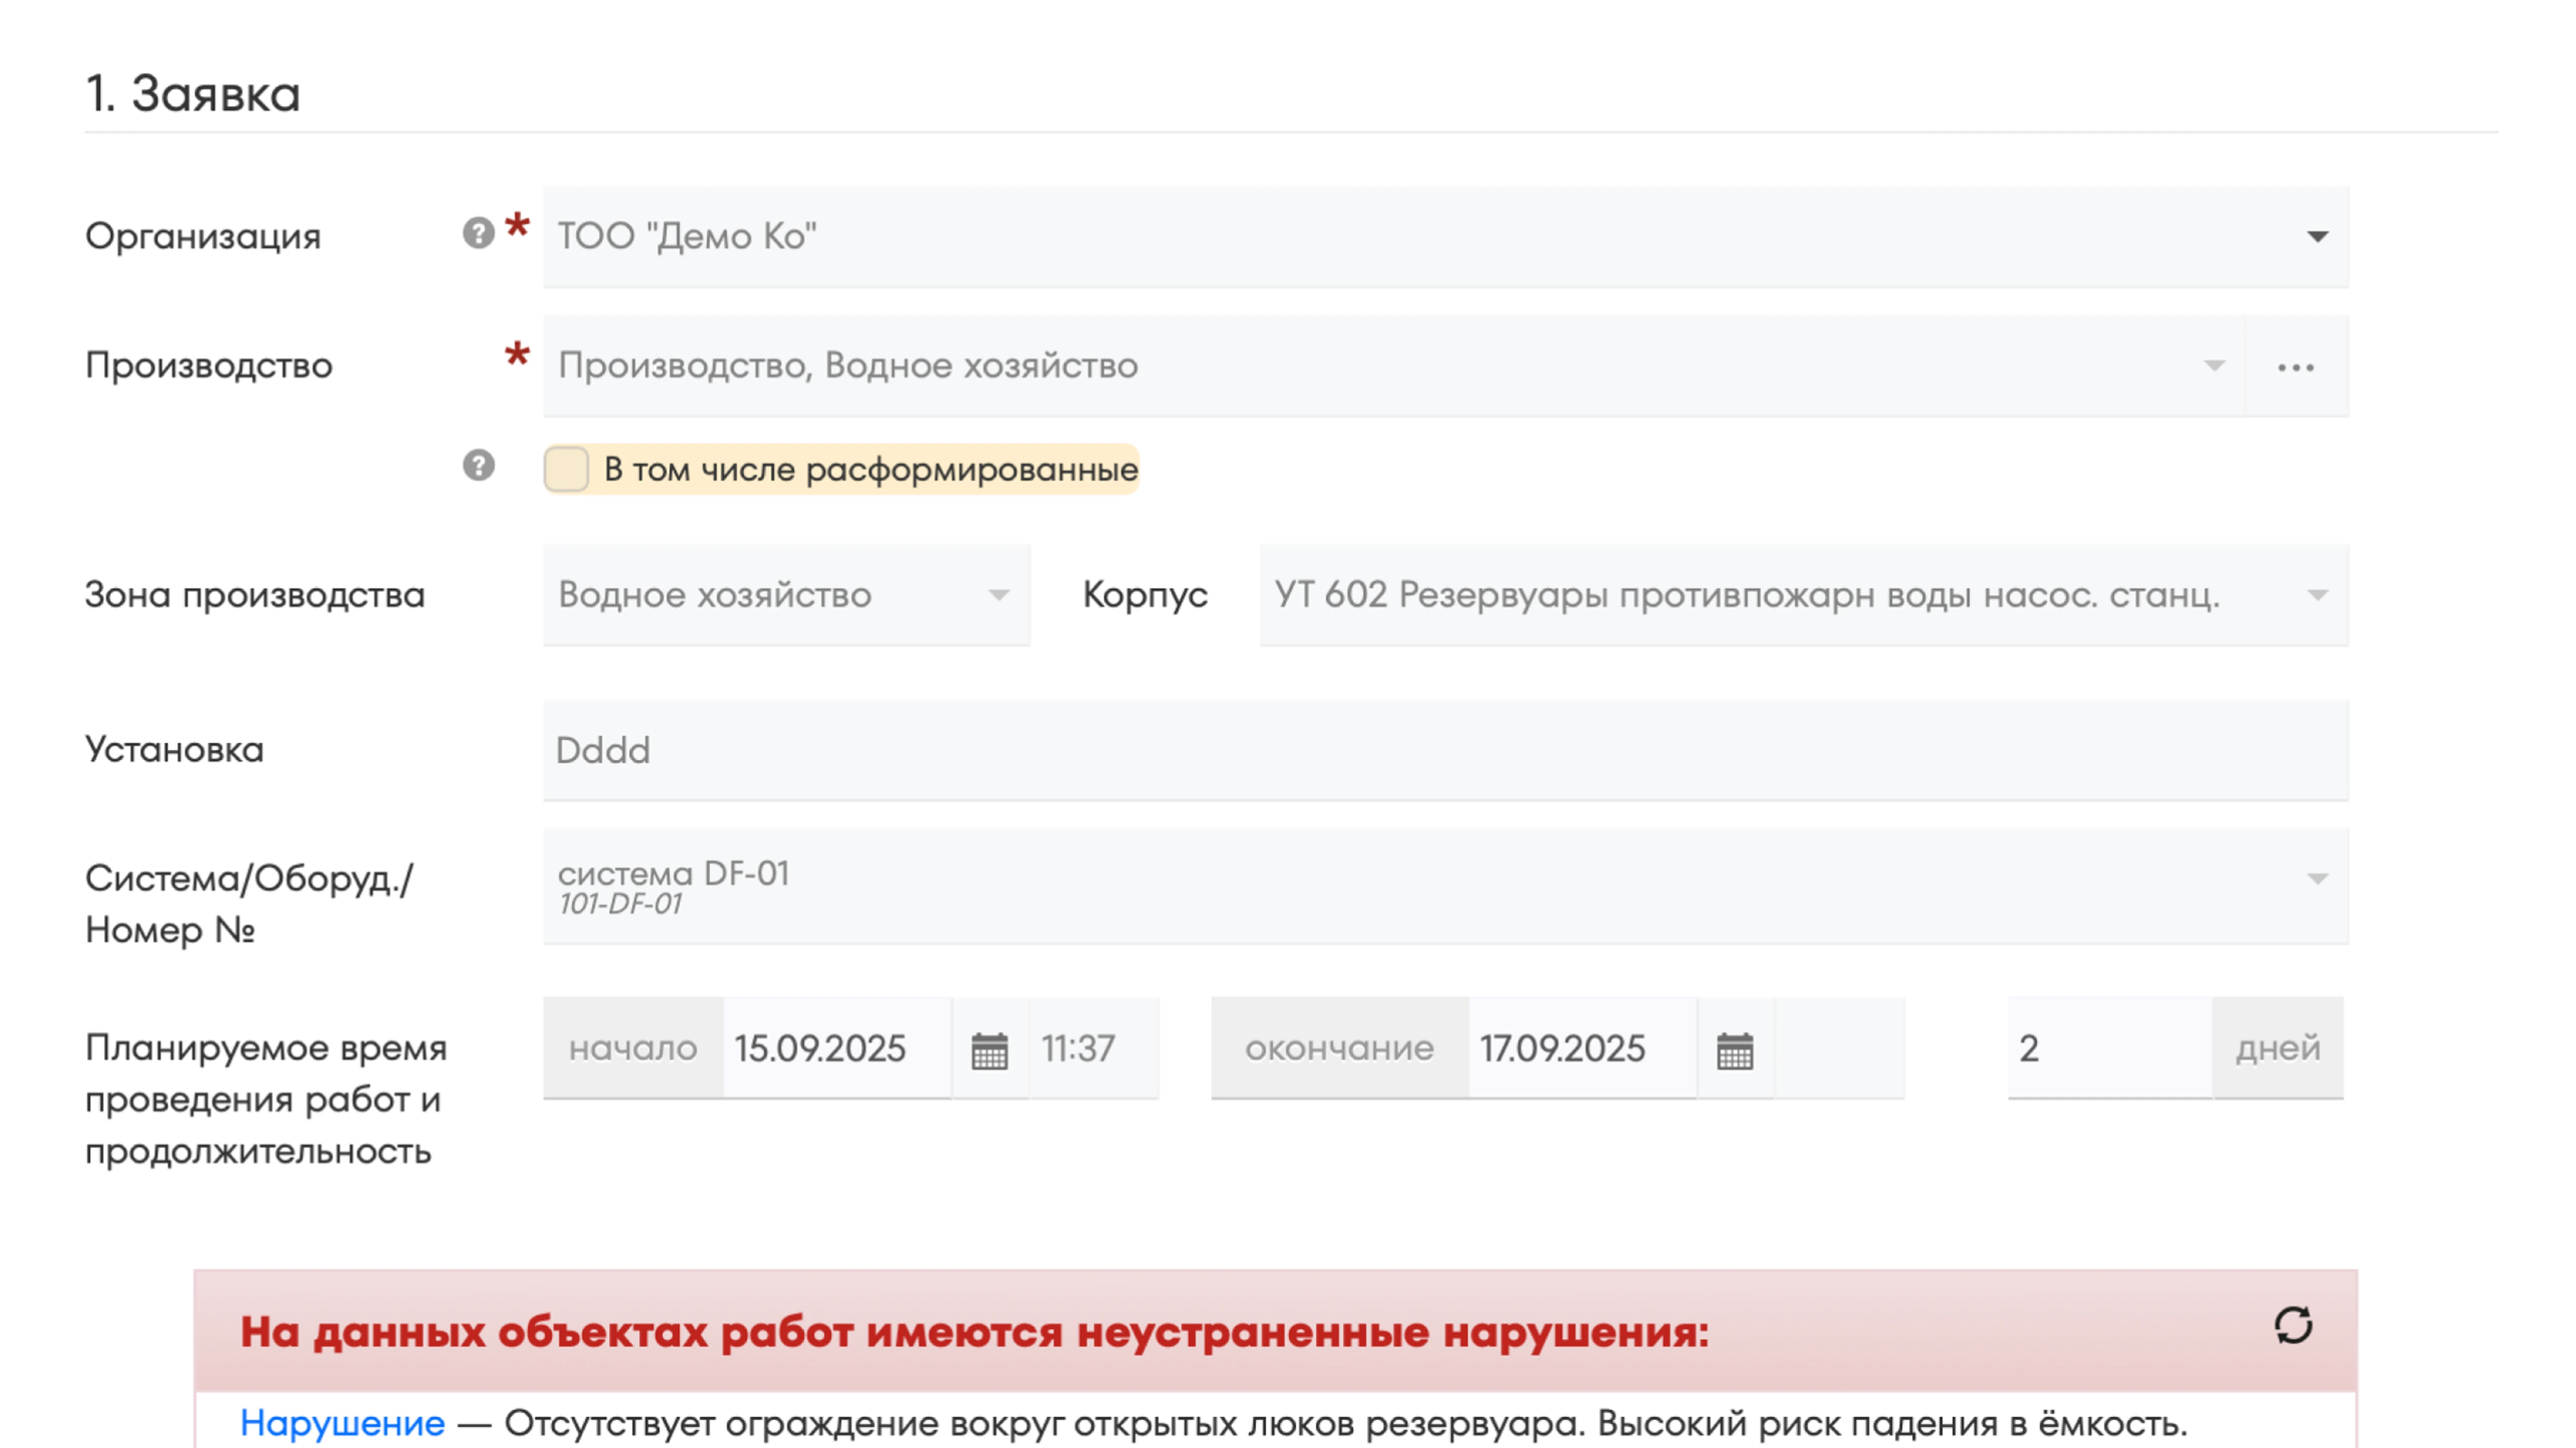Open the Нарушение link
The image size is (2576, 1448).
click(x=342, y=1422)
